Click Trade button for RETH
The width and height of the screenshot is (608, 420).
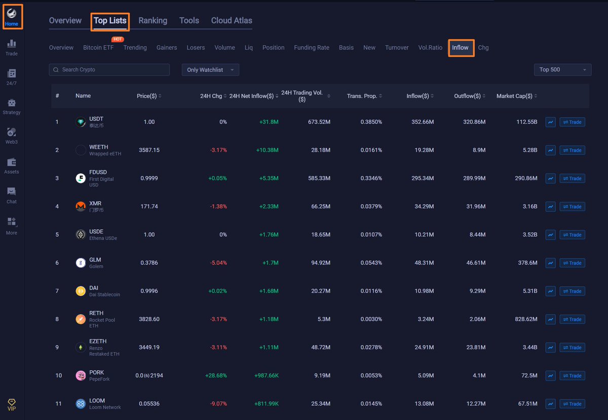pos(573,319)
